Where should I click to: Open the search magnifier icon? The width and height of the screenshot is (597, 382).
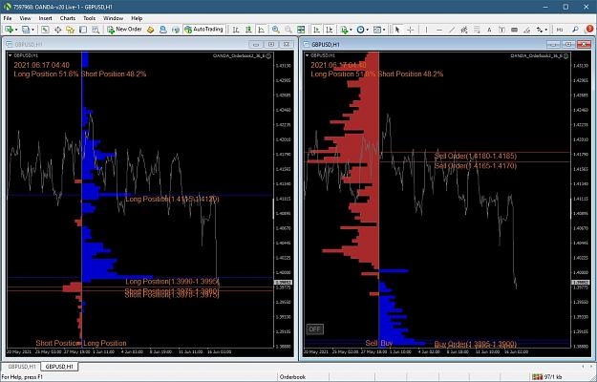(575, 30)
